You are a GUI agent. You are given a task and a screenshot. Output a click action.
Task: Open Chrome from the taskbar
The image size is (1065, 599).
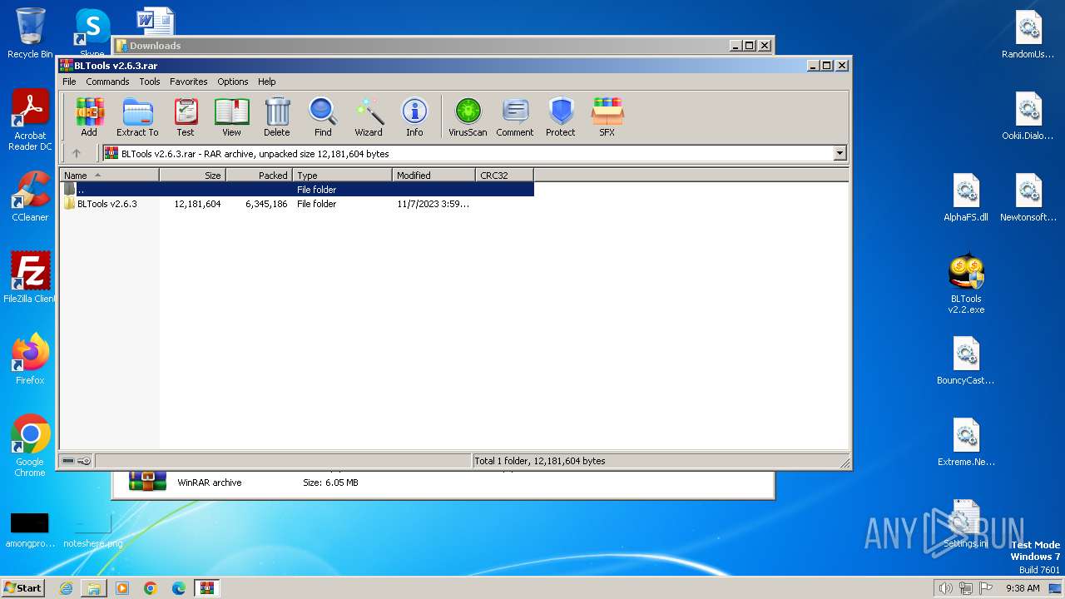151,588
